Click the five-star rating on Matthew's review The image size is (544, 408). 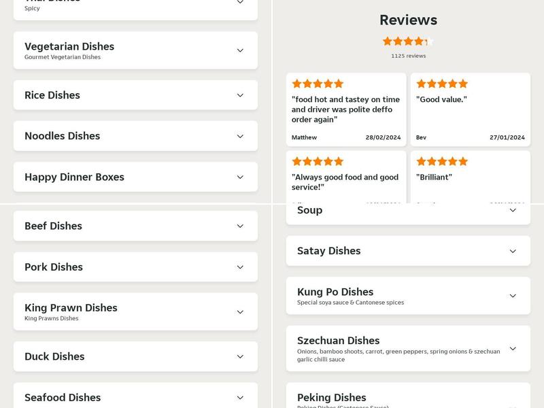pyautogui.click(x=317, y=84)
